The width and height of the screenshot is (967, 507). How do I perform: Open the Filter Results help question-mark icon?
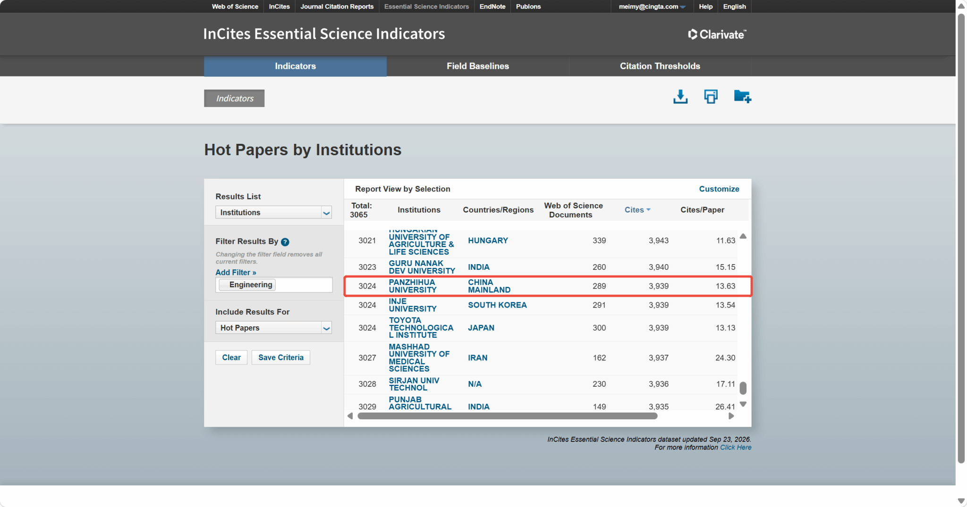coord(285,242)
